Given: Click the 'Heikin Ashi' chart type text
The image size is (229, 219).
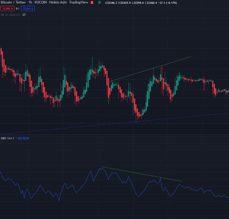Looking at the screenshot, I should (58, 2).
